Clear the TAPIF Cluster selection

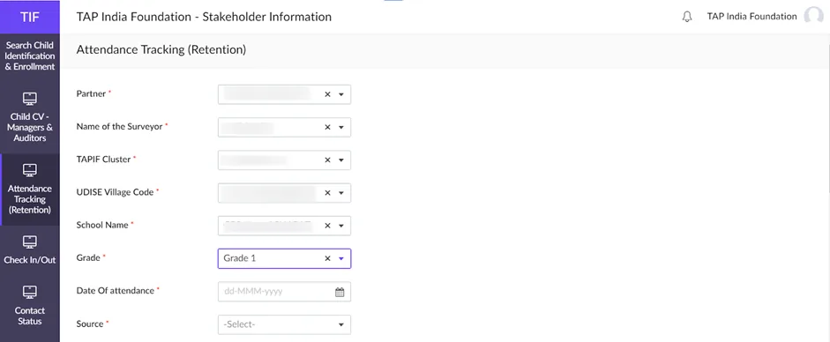(327, 160)
